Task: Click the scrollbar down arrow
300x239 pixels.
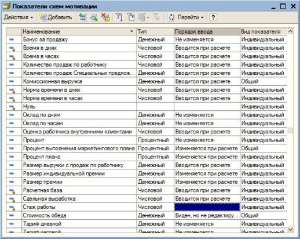Action: pos(290,230)
